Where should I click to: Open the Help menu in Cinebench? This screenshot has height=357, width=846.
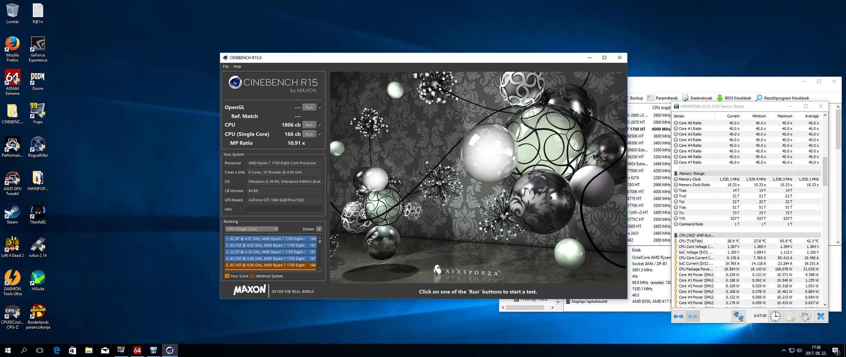(x=237, y=67)
